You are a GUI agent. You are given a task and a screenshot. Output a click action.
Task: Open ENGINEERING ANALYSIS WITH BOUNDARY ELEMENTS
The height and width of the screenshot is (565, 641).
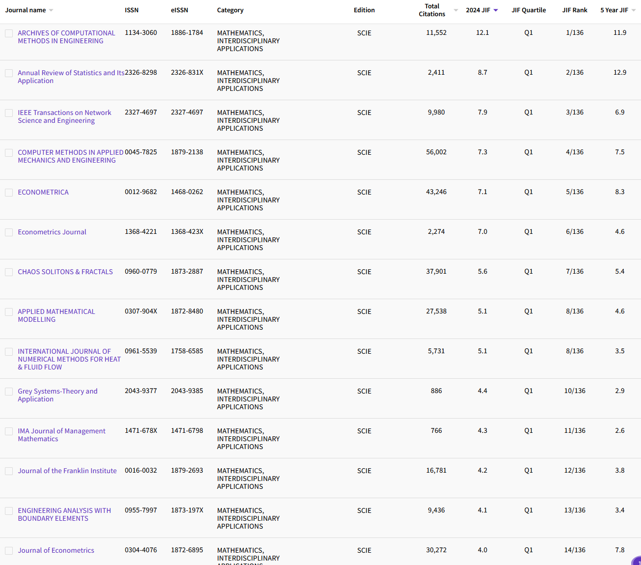pos(64,514)
